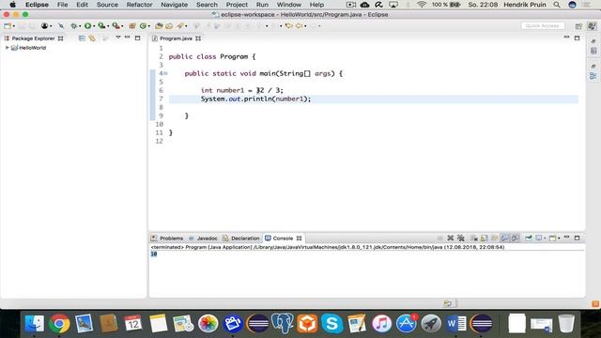Click the line number 12 in gutter
The width and height of the screenshot is (601, 338).
click(159, 141)
